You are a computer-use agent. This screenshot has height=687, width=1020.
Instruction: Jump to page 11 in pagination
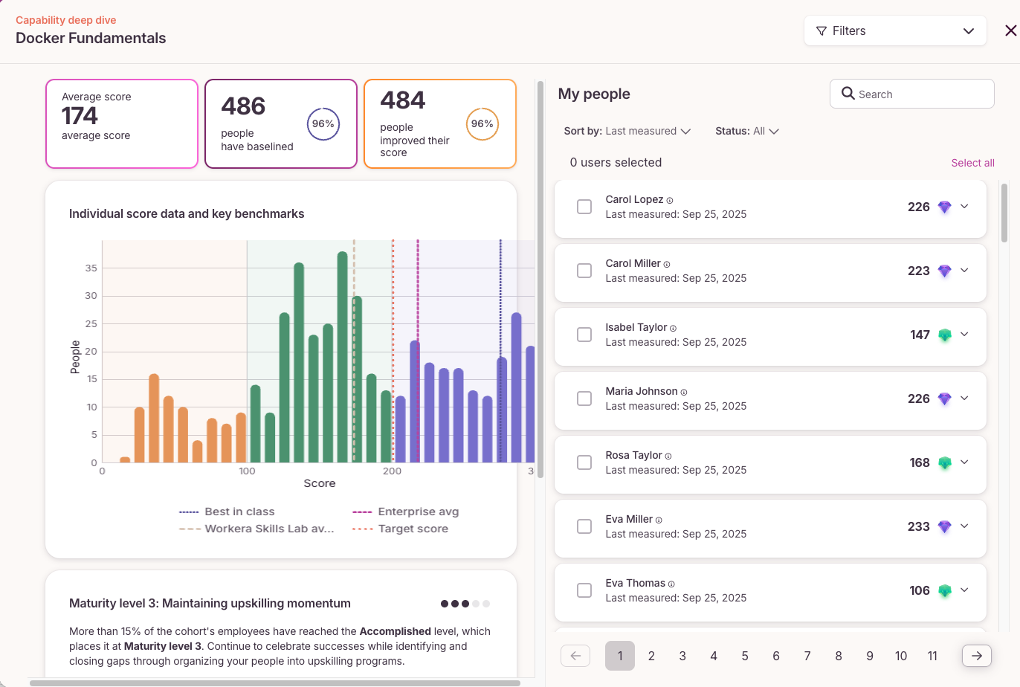pyautogui.click(x=932, y=656)
